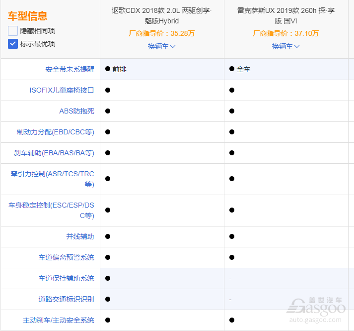This screenshot has width=354, height=331.
Task: Open the ISOFIX儿童座椅接口 link
Action: [x=62, y=90]
